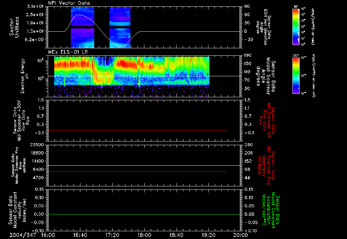Click the '4700' scanner position tick value
Screen dimensions: 347x239
(x=38, y=178)
